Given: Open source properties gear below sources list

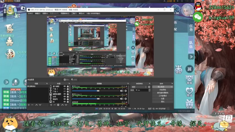Looking at the screenshot, I should (58, 105).
